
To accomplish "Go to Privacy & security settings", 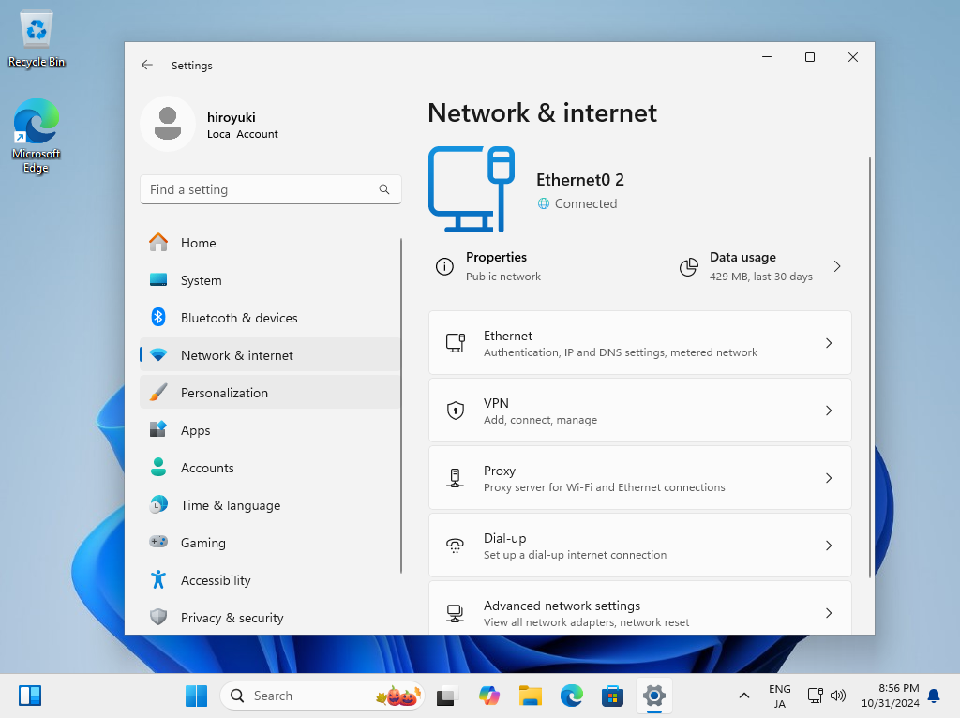I will pyautogui.click(x=232, y=618).
